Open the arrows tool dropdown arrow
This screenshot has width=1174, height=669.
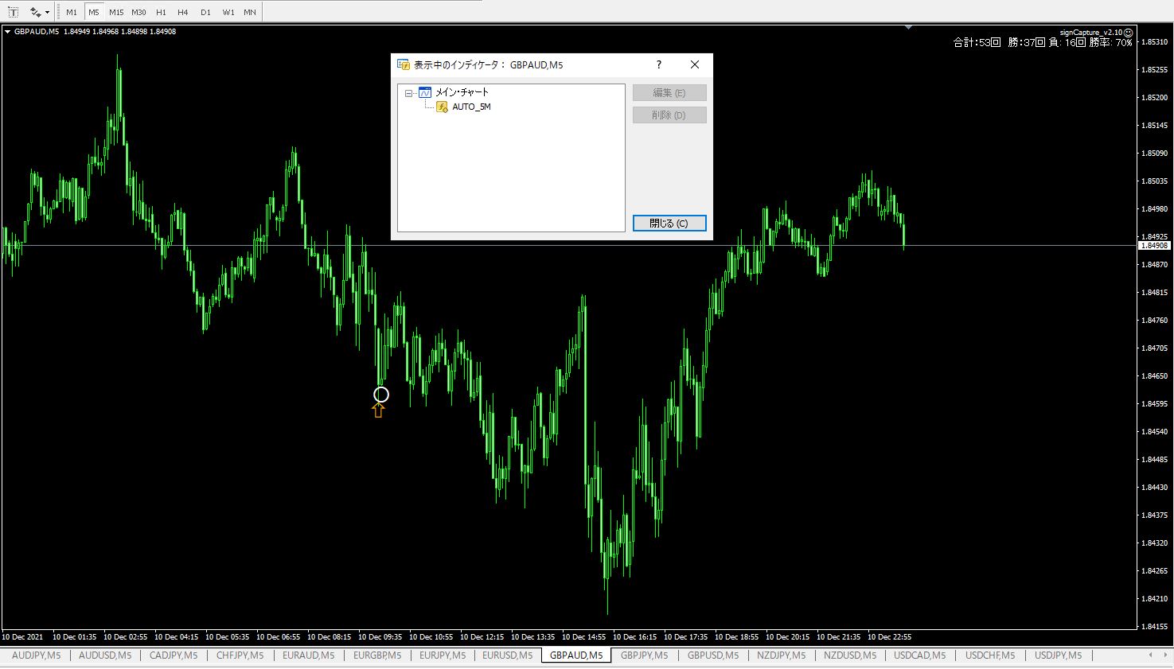point(48,12)
